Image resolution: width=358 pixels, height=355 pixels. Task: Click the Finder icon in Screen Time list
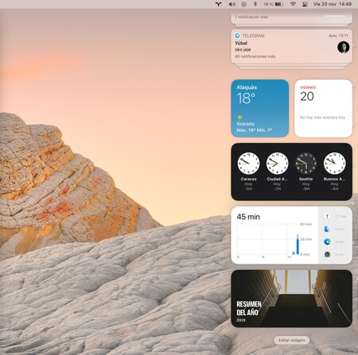point(327,229)
